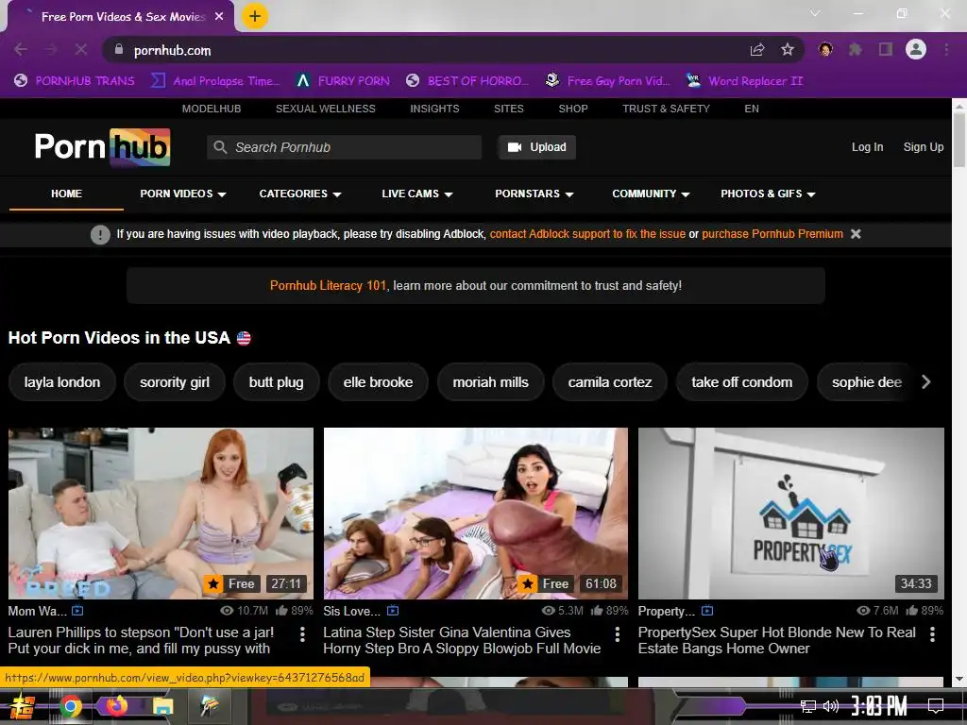Screen dimensions: 967x725
Task: Open the notification center icon
Action: click(936, 706)
